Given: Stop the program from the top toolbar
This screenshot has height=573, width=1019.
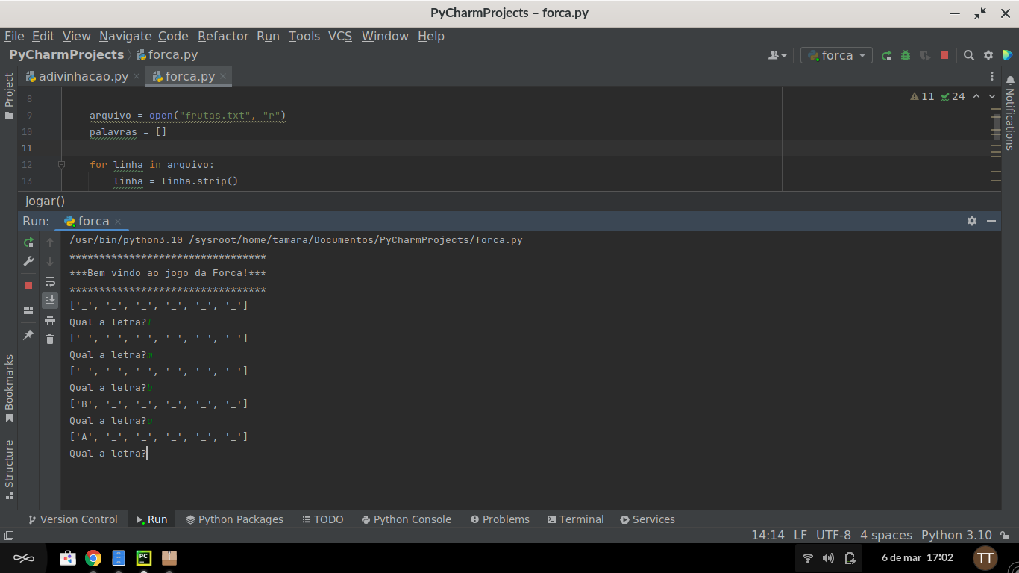Looking at the screenshot, I should point(944,55).
